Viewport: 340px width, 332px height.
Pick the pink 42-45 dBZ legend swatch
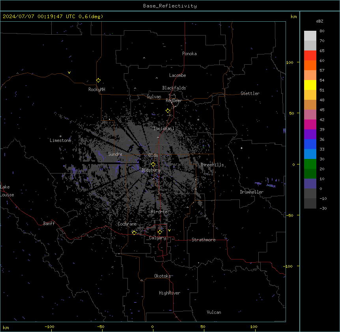tap(310, 114)
